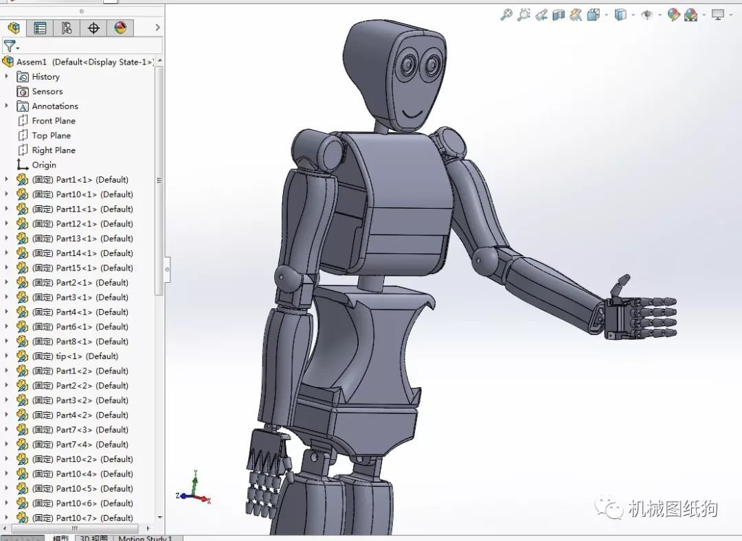The height and width of the screenshot is (541, 742).
Task: Select Part10<2> (Default) row
Action: [75, 459]
